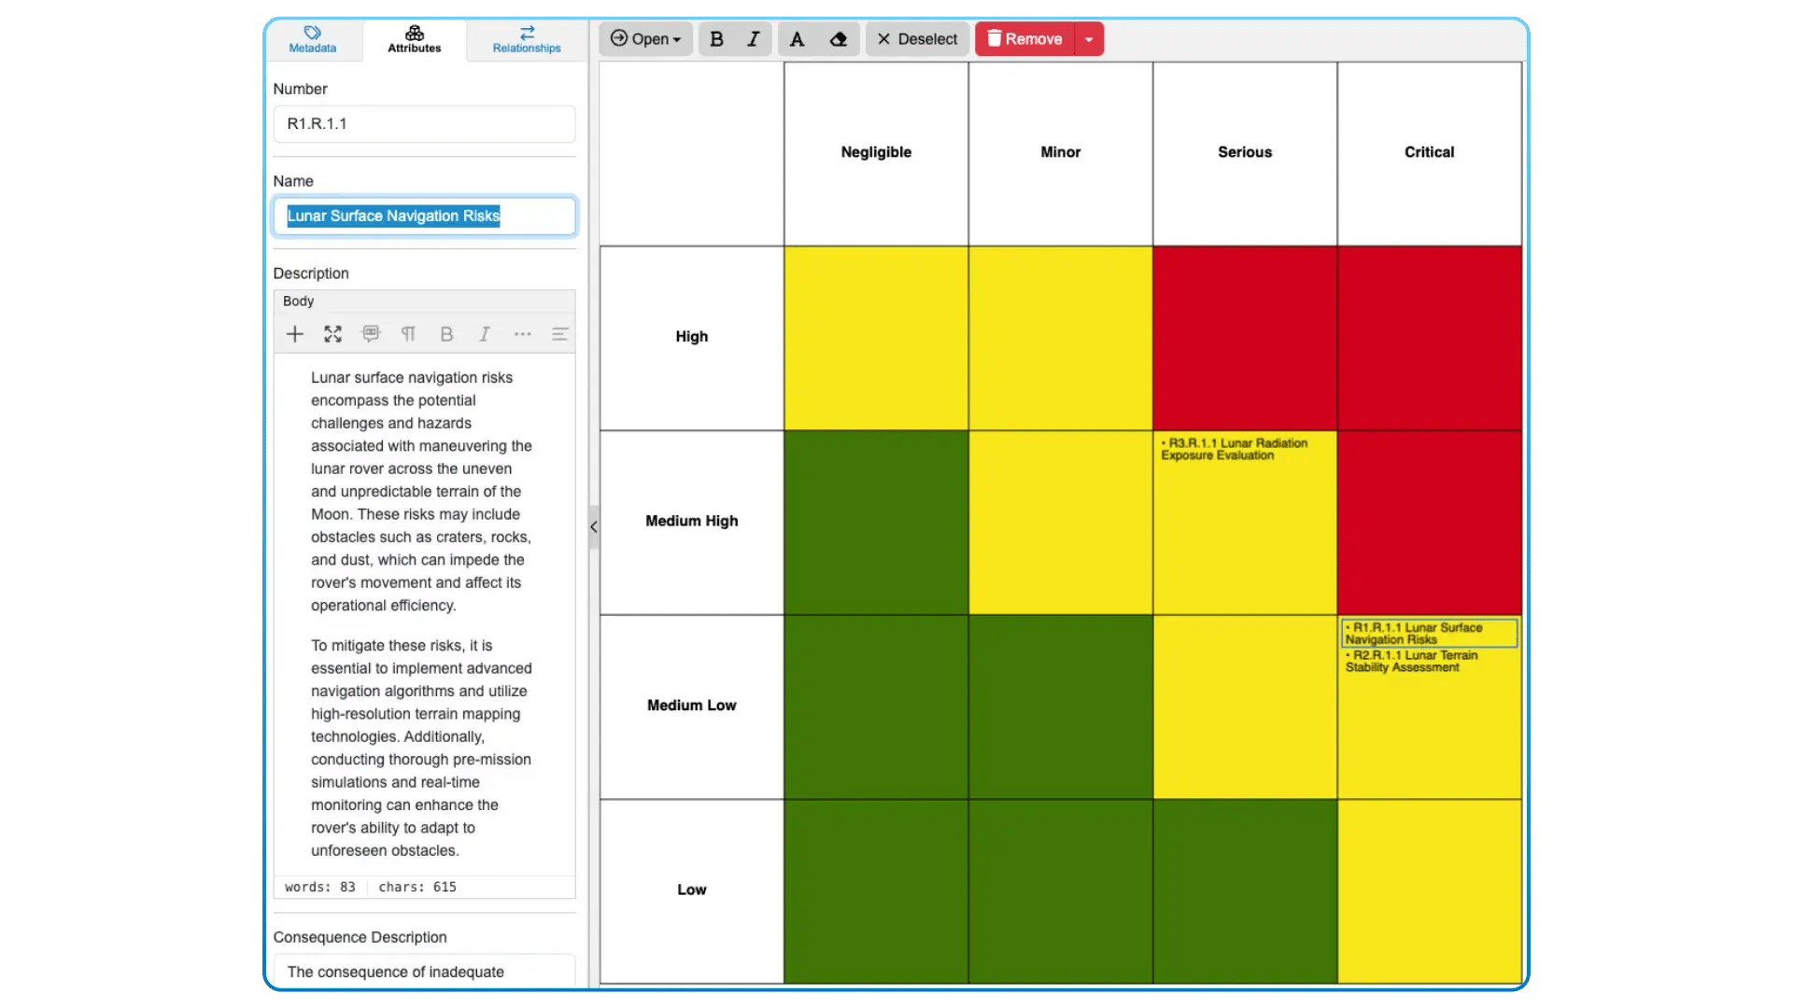Click the font color A icon
The image size is (1793, 1008).
[x=797, y=39]
